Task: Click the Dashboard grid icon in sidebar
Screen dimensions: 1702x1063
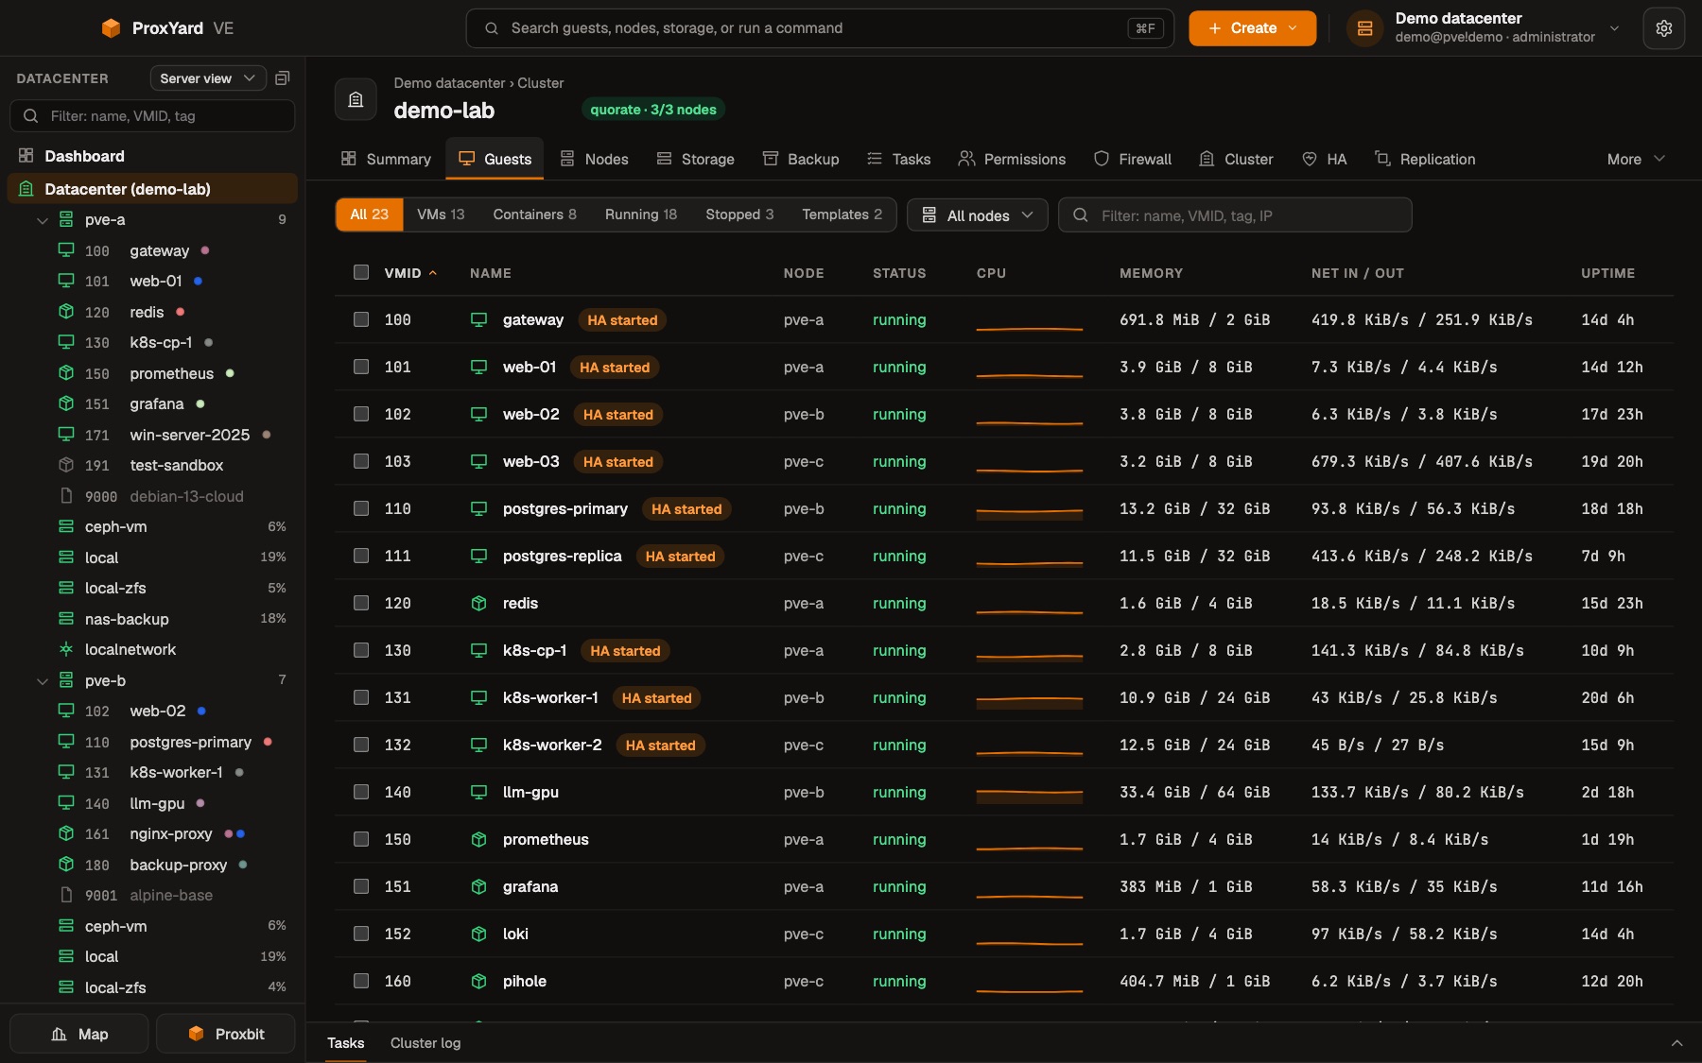Action: click(26, 156)
